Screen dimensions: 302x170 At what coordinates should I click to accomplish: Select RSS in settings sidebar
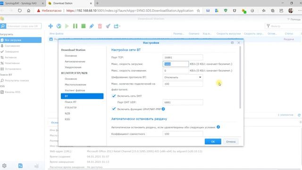coord(67,119)
